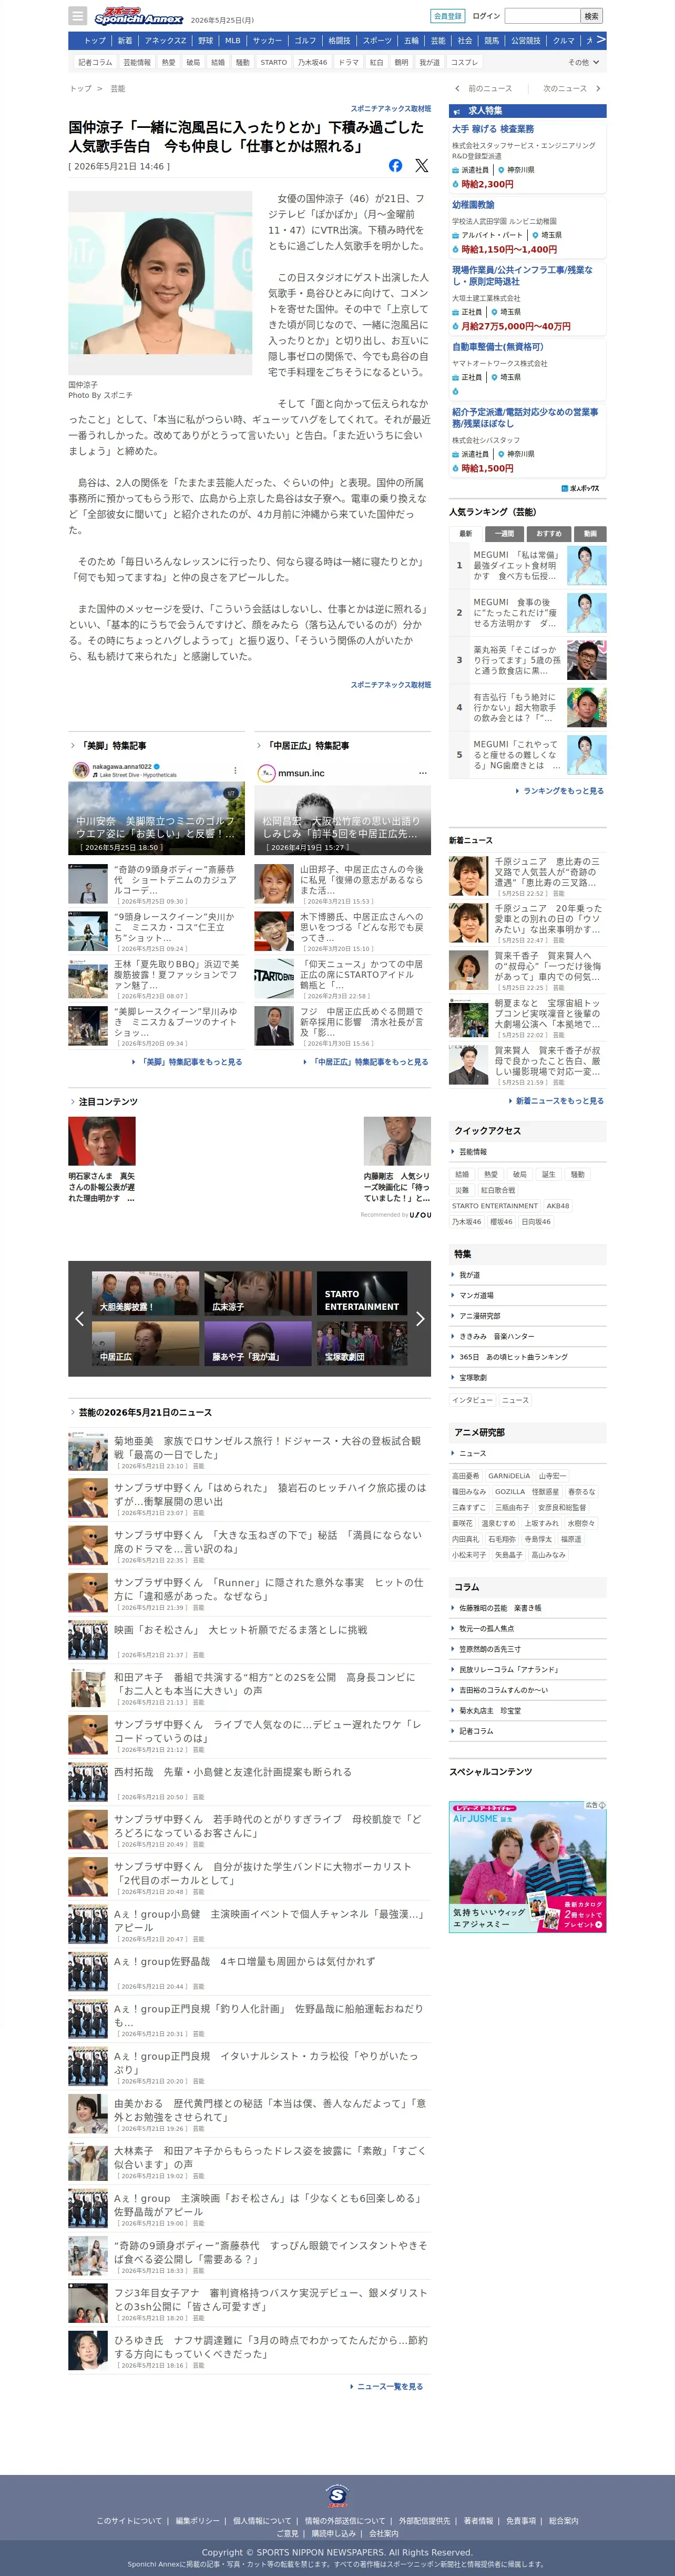Click the ログイン link
Screen dimensions: 675x2576
[x=486, y=16]
